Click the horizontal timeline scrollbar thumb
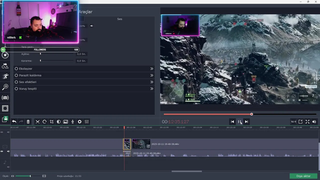This screenshot has height=180, width=320. point(187,171)
